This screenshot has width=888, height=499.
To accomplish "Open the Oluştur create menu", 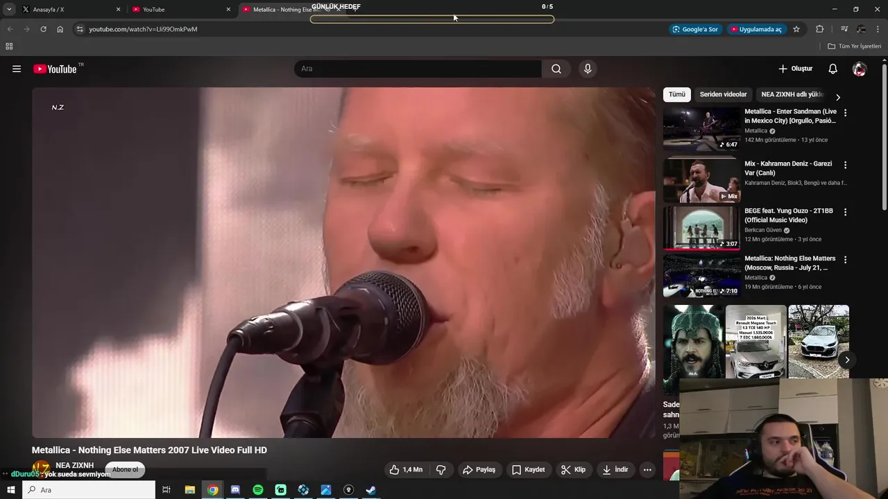I will pos(795,69).
